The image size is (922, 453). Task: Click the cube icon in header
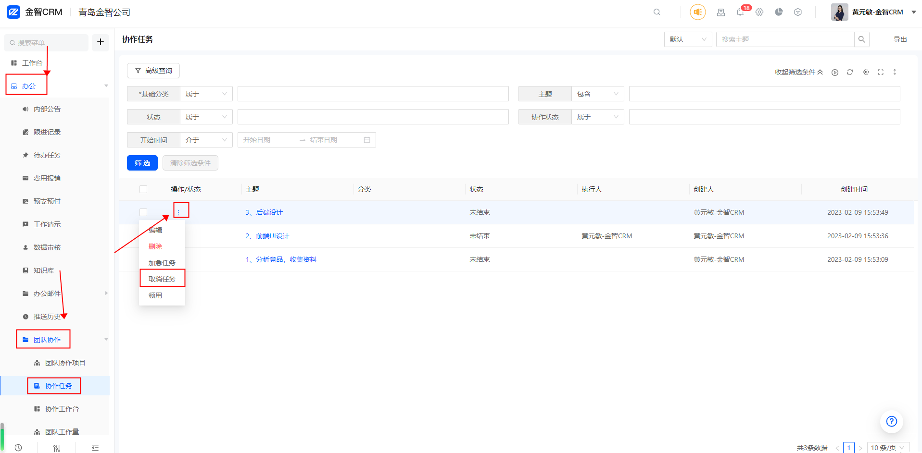coord(798,12)
